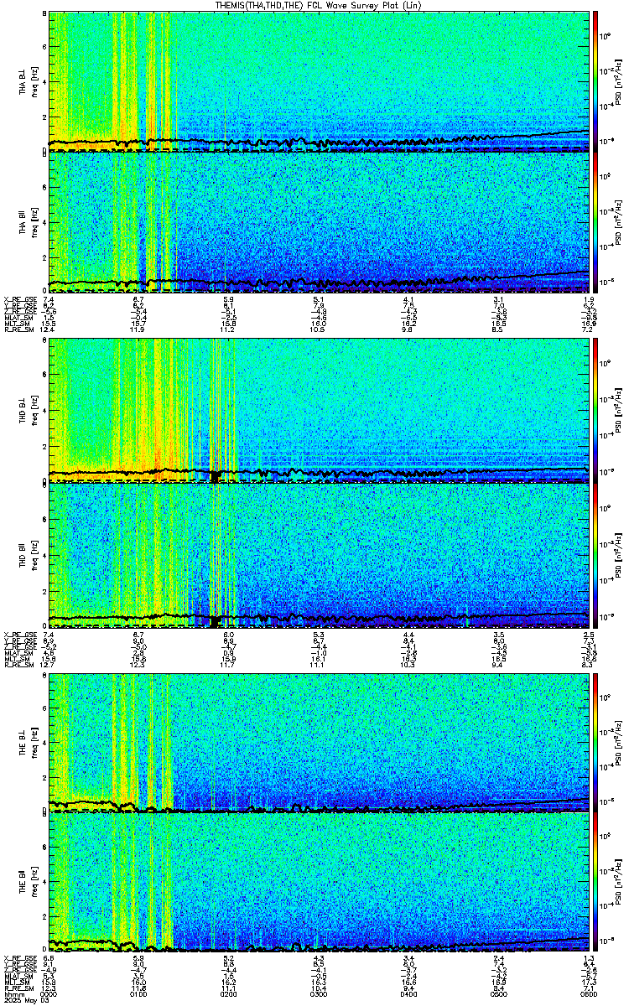This screenshot has width=629, height=1006.
Task: Click the hhmm time-axis label
Action: (13, 993)
